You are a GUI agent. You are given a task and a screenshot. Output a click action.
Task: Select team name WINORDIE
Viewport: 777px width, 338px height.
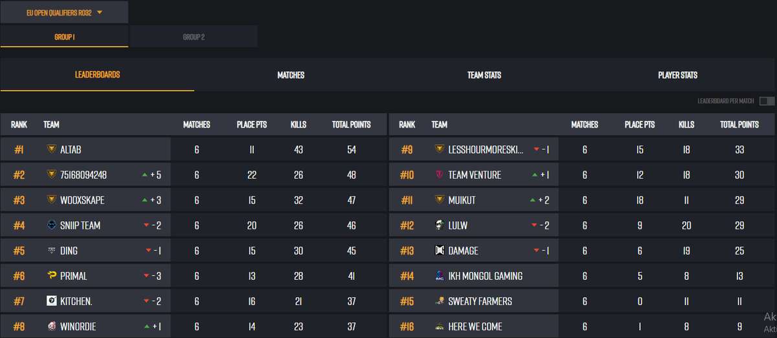click(78, 326)
